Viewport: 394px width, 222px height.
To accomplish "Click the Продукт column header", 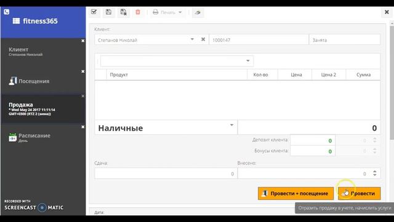I will (x=177, y=75).
